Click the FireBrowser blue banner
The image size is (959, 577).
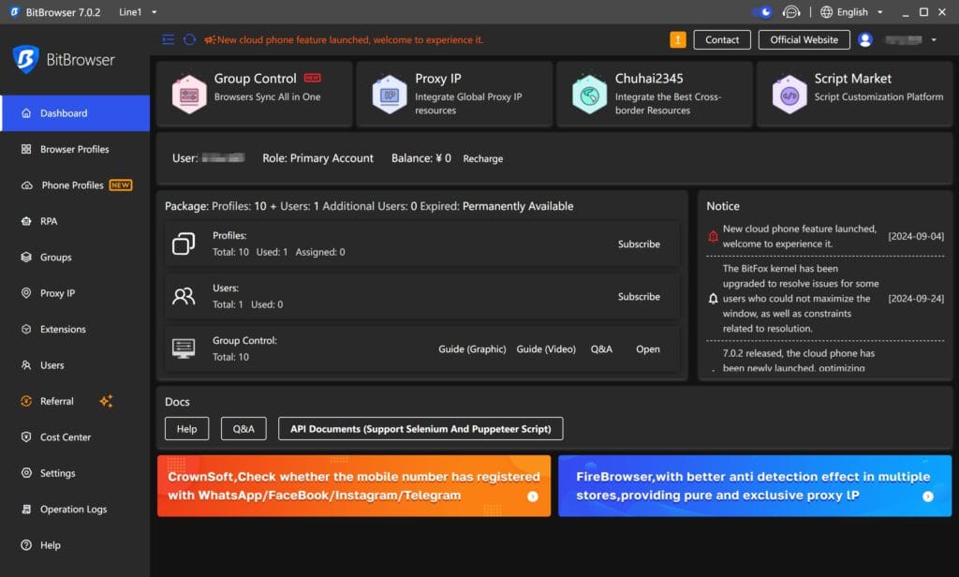tap(755, 486)
